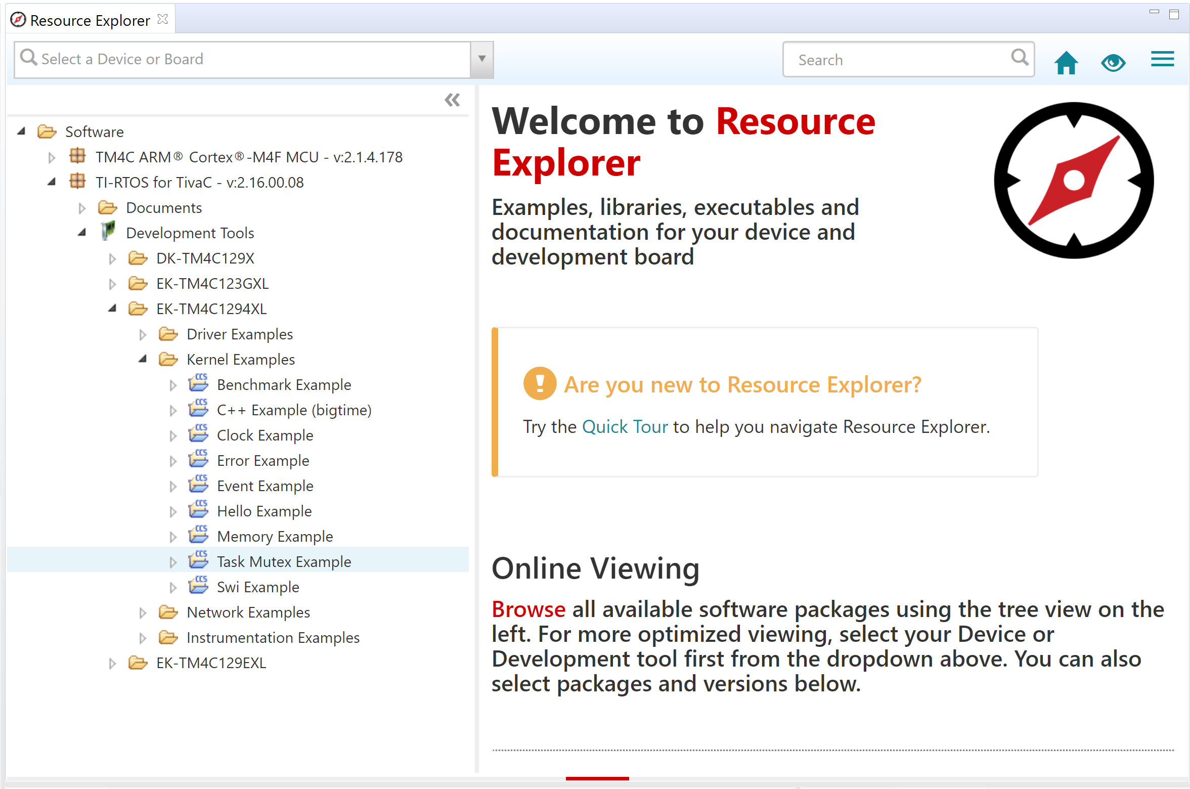The height and width of the screenshot is (789, 1190).
Task: Click the Hello Example project icon
Action: pyautogui.click(x=198, y=510)
